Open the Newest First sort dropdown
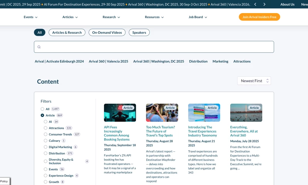Image resolution: width=308 pixels, height=185 pixels. coord(254,81)
